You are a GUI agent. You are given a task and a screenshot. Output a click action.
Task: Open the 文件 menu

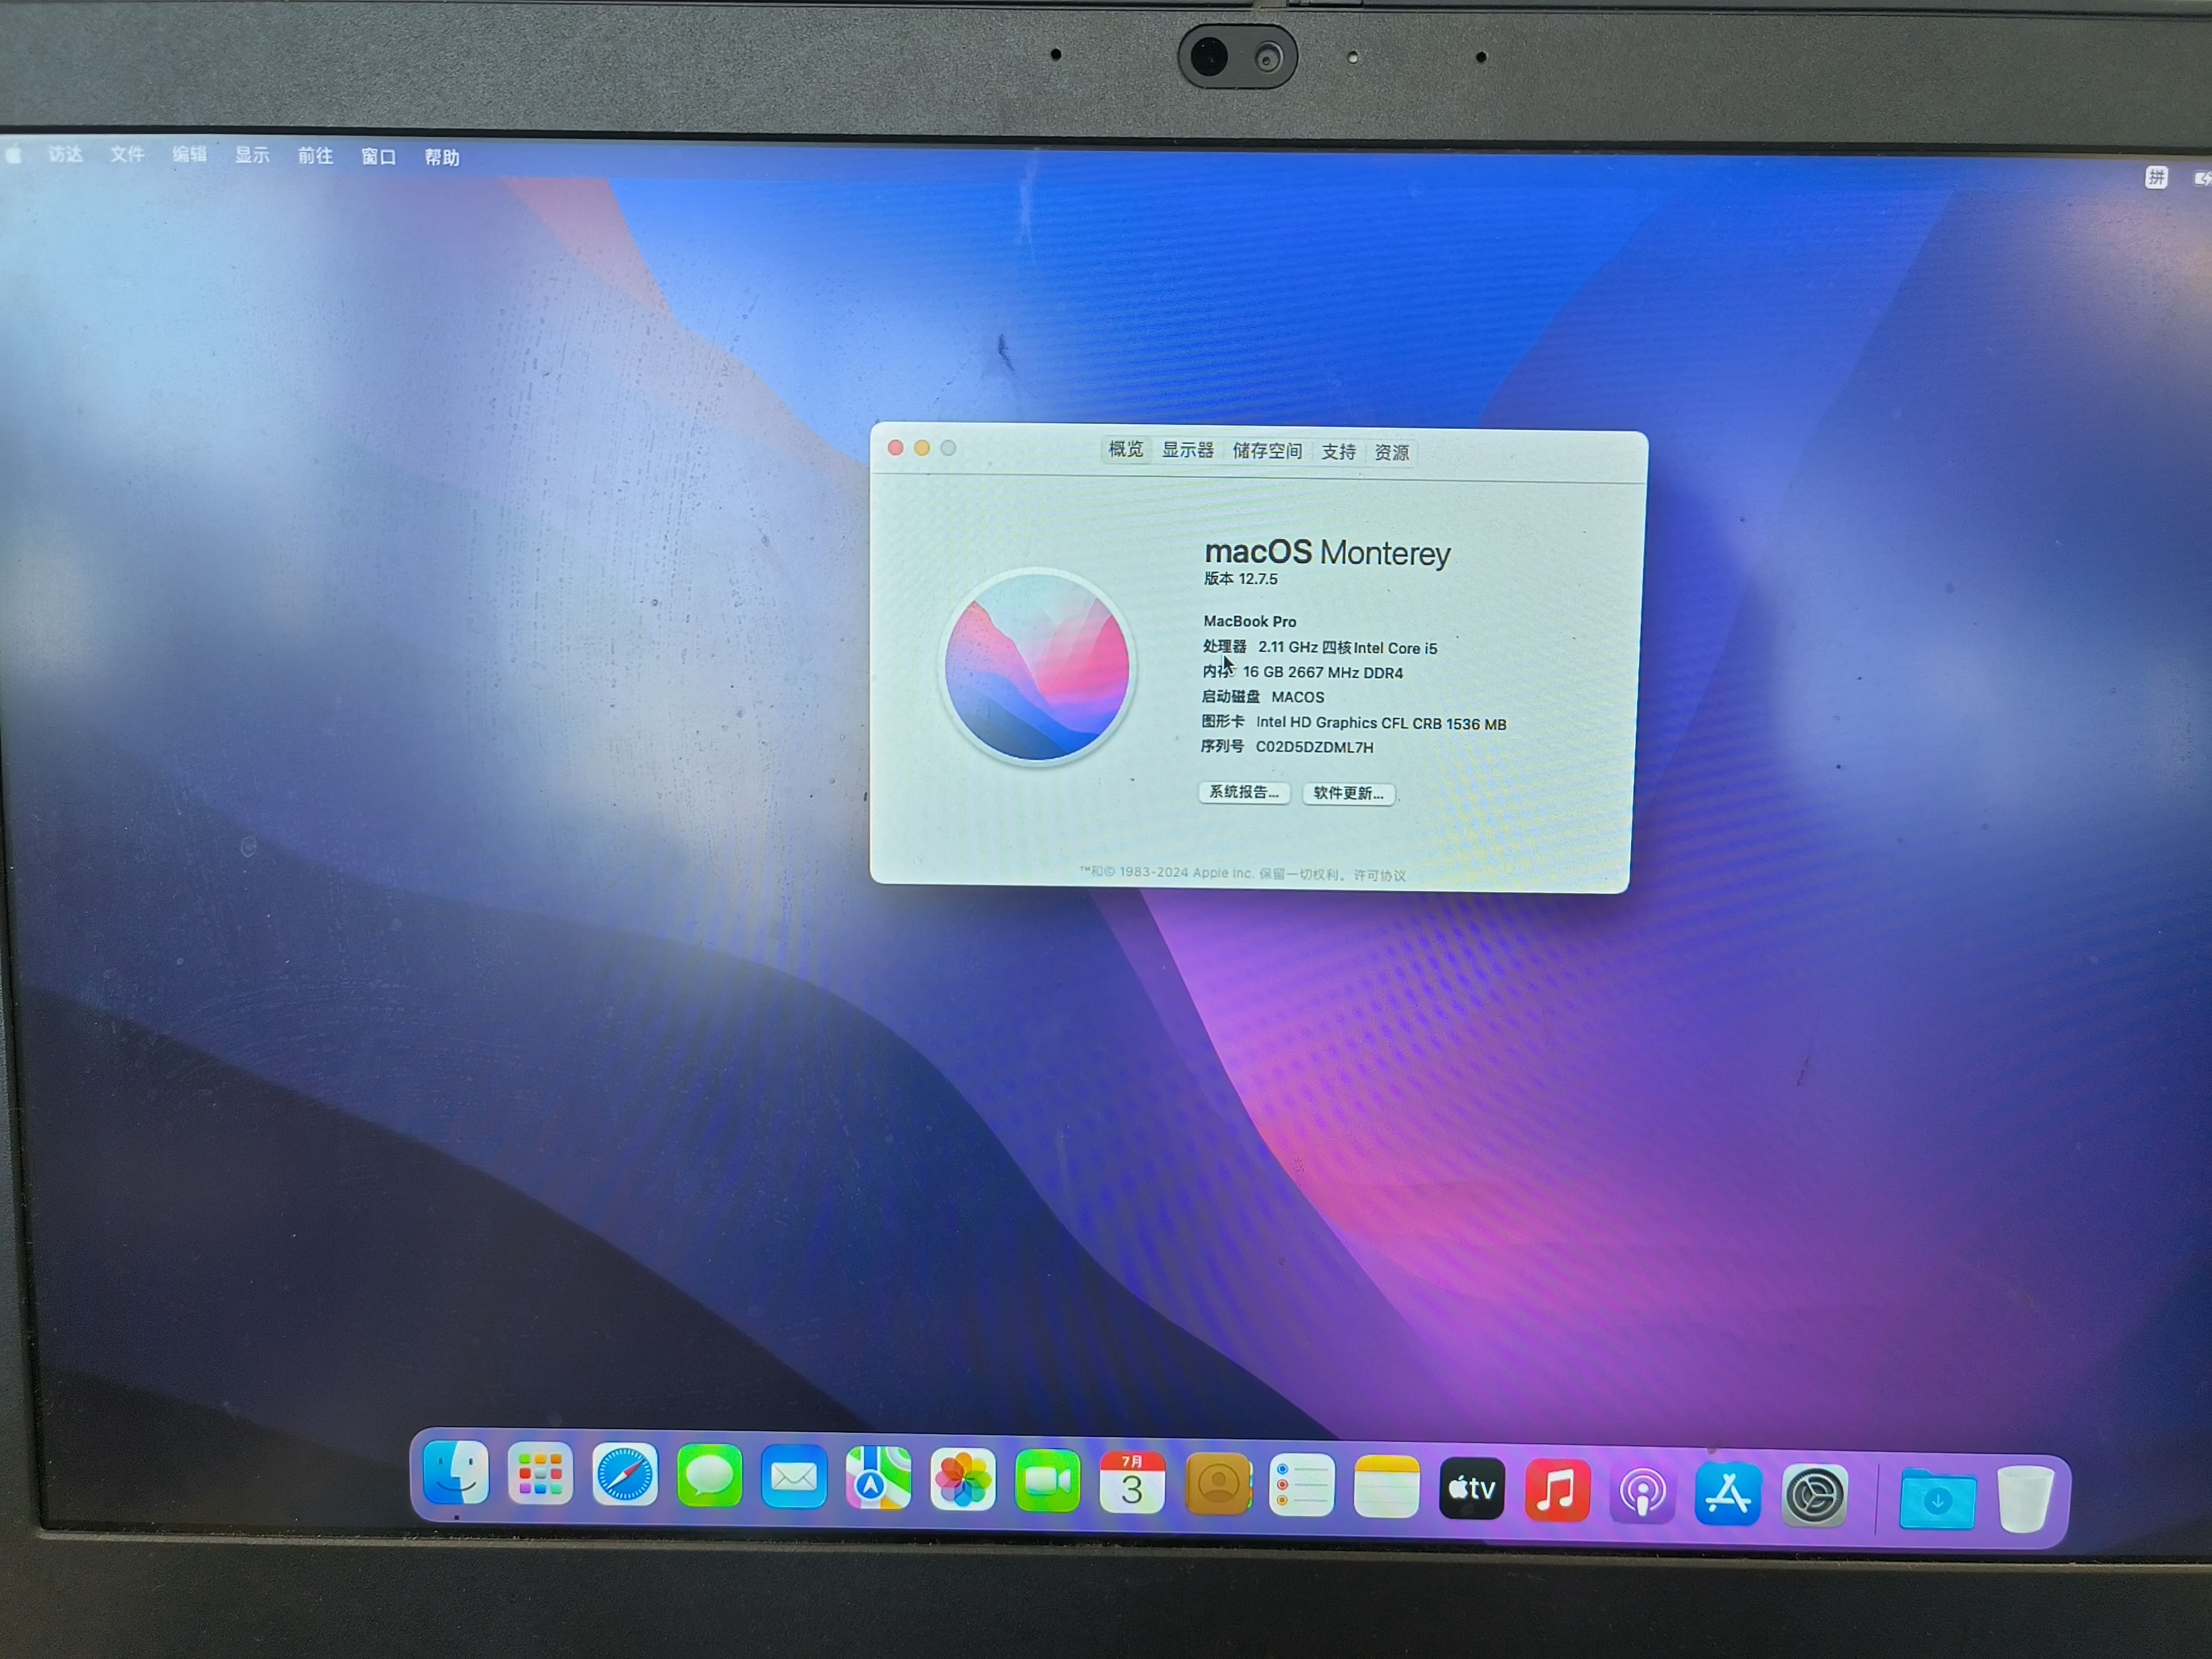pyautogui.click(x=127, y=154)
